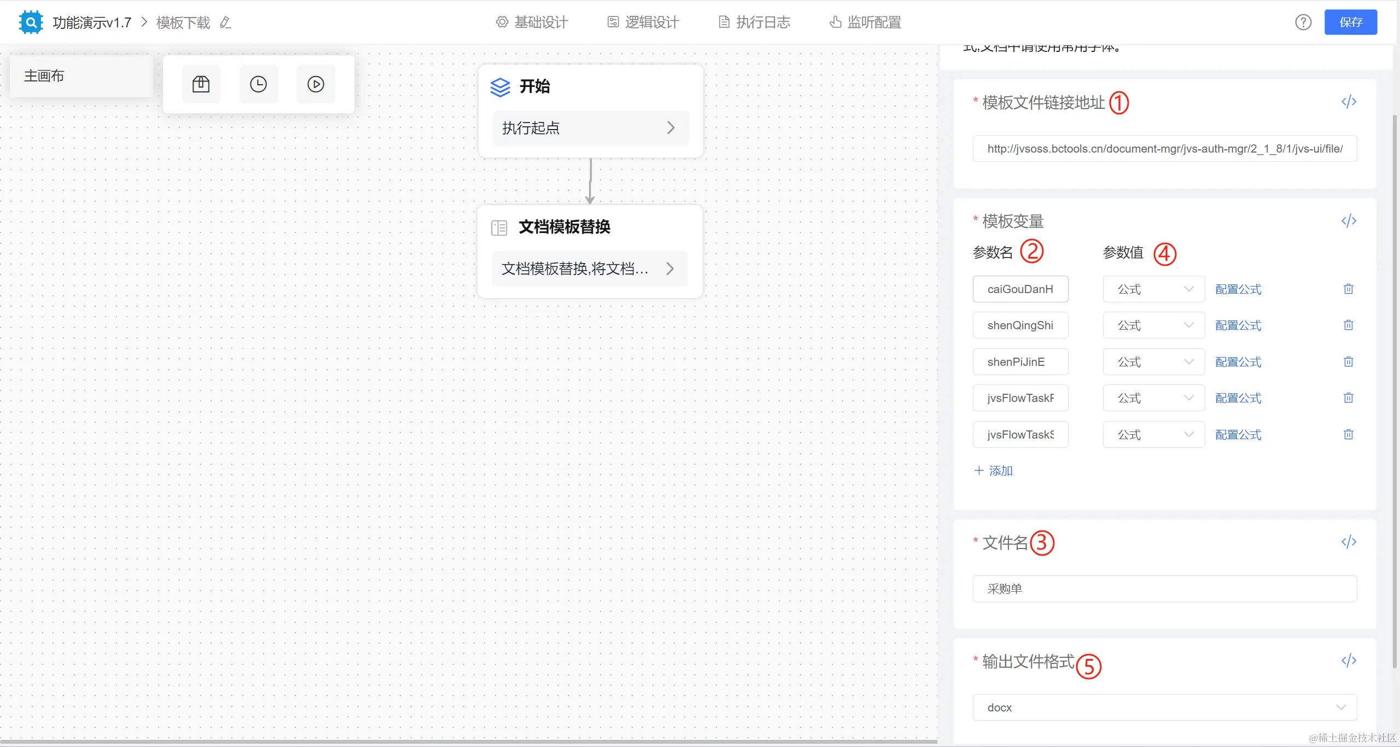Open the 执行日志 tab
This screenshot has height=747, width=1400.
tap(754, 22)
